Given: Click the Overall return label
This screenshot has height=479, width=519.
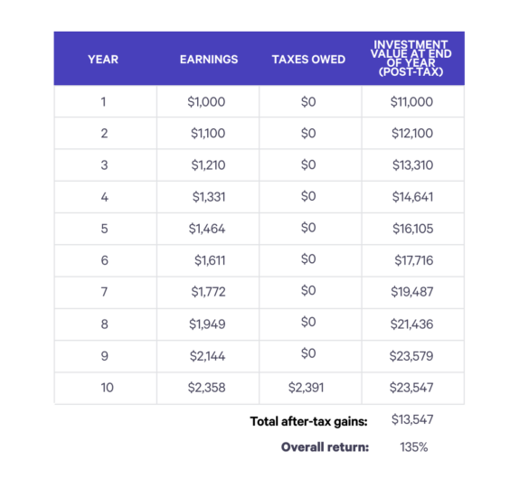Looking at the screenshot, I should pyautogui.click(x=325, y=447).
